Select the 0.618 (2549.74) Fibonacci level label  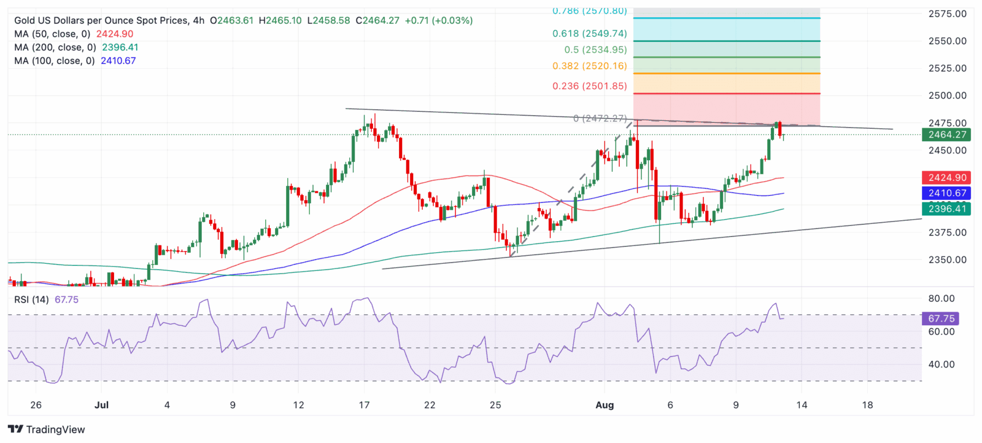pyautogui.click(x=590, y=34)
